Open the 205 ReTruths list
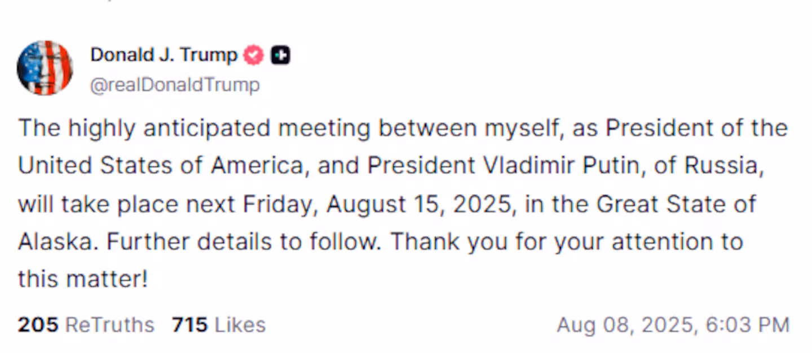Viewport: 812px width, 353px height. click(86, 325)
